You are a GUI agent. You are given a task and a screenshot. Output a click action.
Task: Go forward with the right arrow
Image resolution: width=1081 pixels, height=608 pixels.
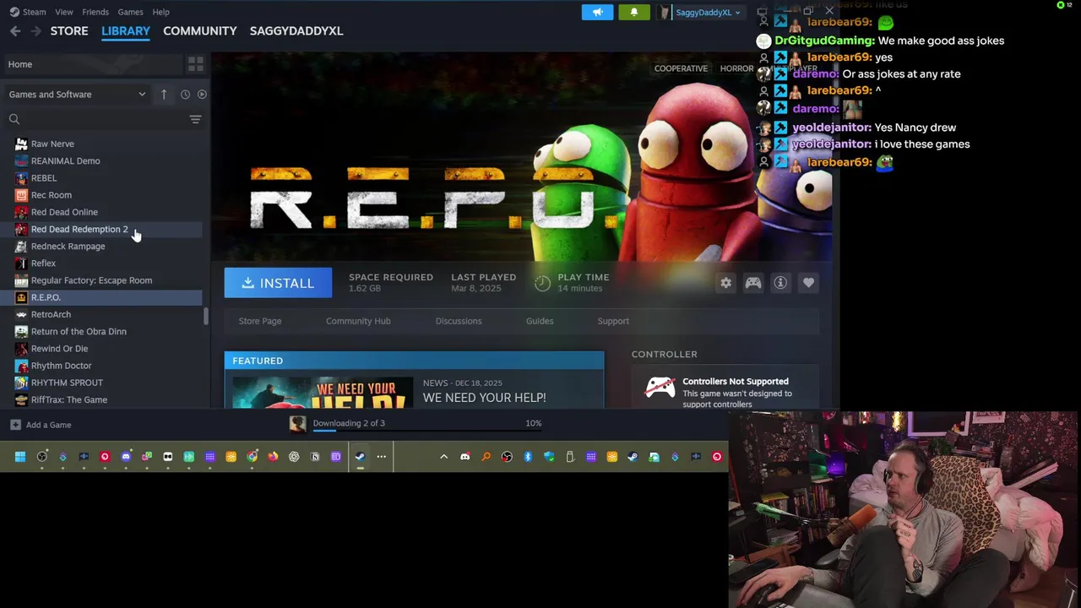(35, 30)
